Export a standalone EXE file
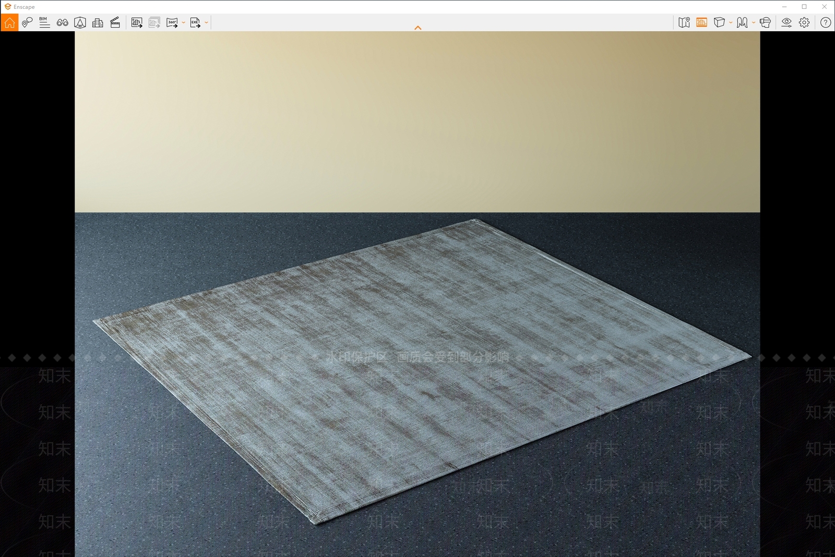Viewport: 835px width, 557px height. coord(195,22)
